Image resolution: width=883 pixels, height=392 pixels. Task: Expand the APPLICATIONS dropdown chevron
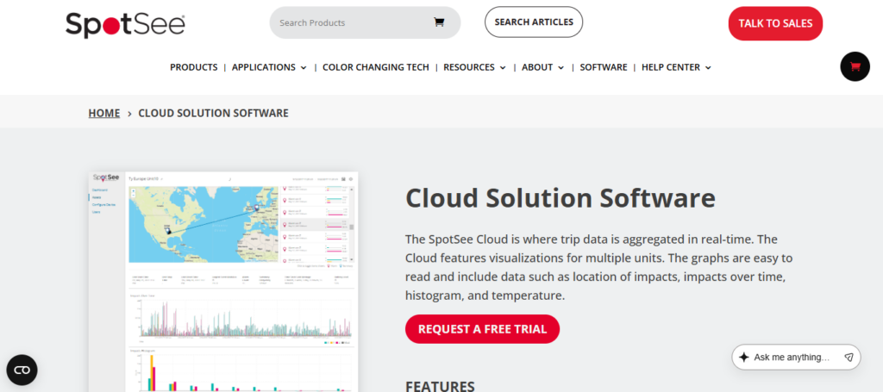coord(304,67)
